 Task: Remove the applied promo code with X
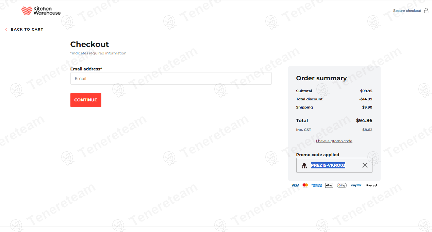(365, 165)
